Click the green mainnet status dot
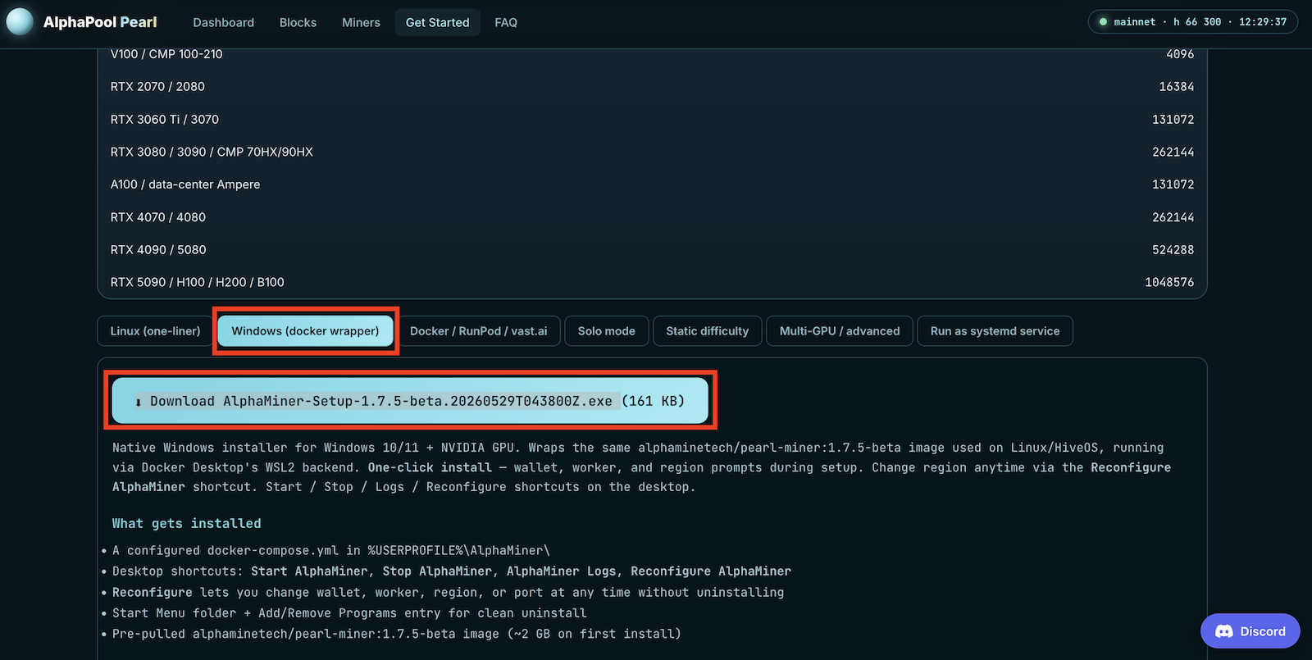The width and height of the screenshot is (1312, 660). (1103, 22)
